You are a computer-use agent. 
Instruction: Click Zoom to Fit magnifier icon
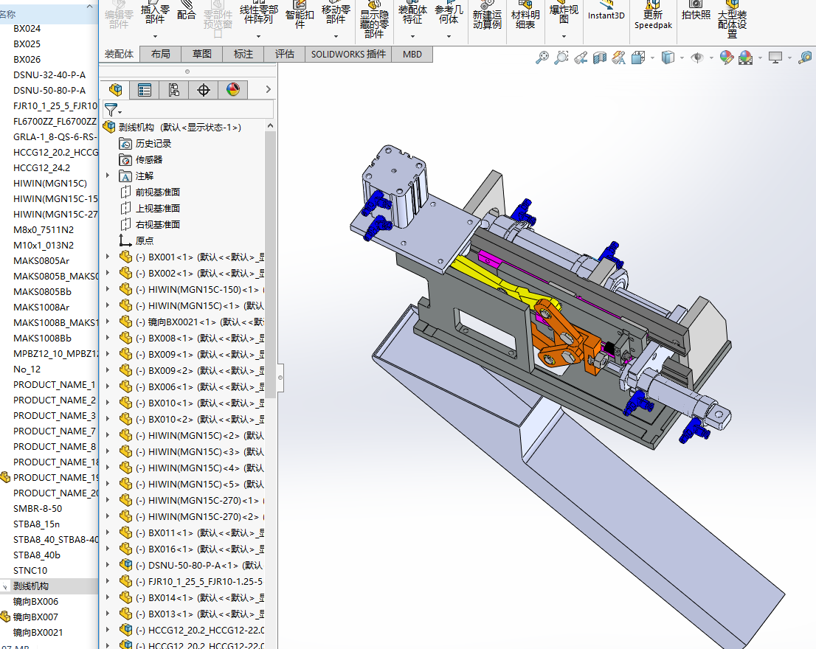pyautogui.click(x=542, y=57)
